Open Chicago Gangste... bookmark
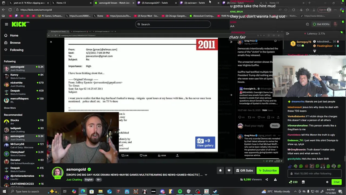This screenshot has width=346, height=195. coord(174,16)
